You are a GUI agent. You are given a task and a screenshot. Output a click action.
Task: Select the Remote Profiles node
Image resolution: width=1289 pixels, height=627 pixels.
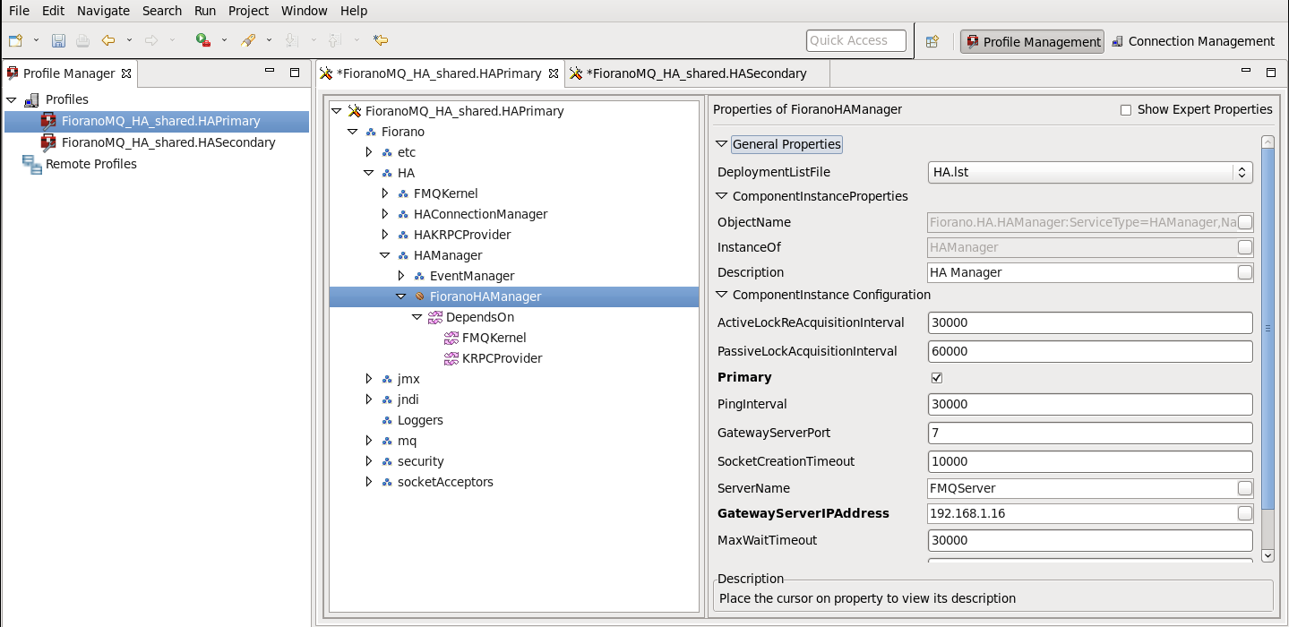click(91, 164)
